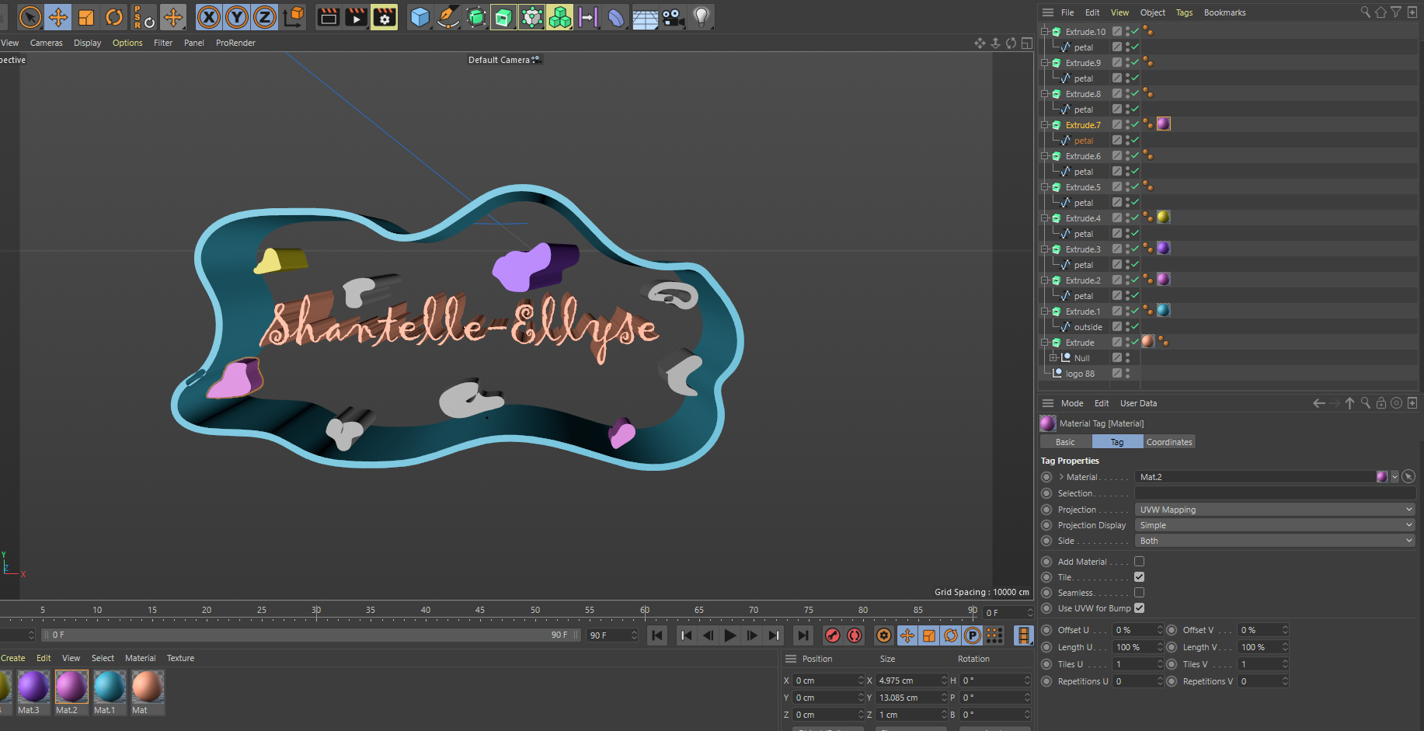Open the Projection dropdown showing UVW Mapping
The image size is (1424, 731).
[x=1274, y=510]
